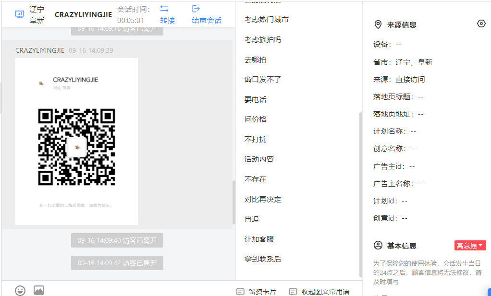Open the emoji picker smiley icon
This screenshot has height=296, width=491.
click(x=20, y=290)
